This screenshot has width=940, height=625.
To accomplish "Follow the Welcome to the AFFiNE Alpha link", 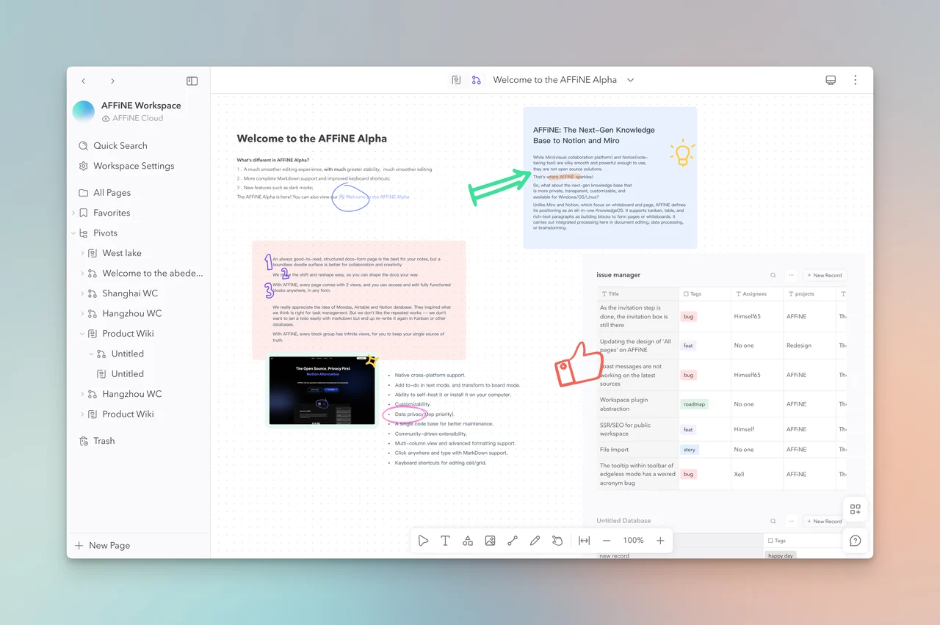I will coord(375,197).
